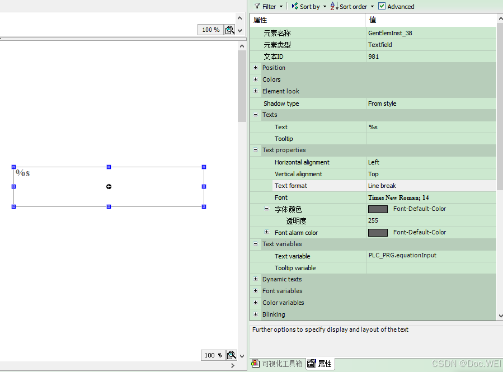Open the Sort by dropdown arrow
This screenshot has width=503, height=372.
[325, 6]
